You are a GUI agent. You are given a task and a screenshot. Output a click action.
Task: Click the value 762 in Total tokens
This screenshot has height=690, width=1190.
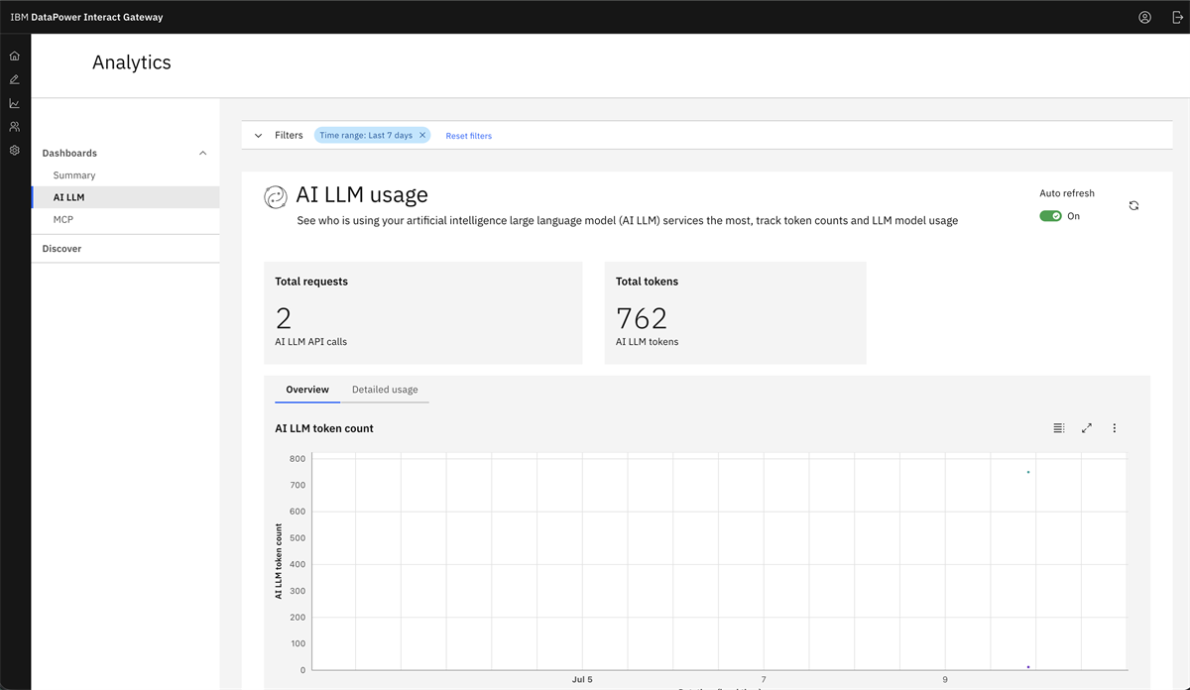point(642,318)
